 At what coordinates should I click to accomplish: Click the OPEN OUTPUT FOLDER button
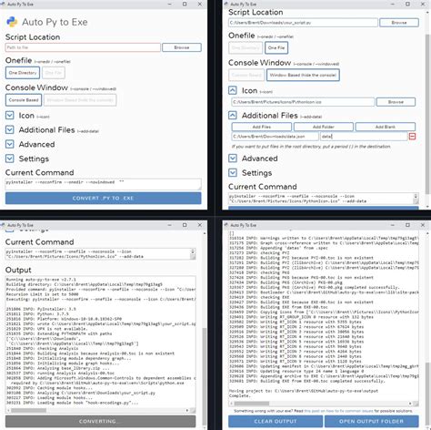tap(372, 421)
